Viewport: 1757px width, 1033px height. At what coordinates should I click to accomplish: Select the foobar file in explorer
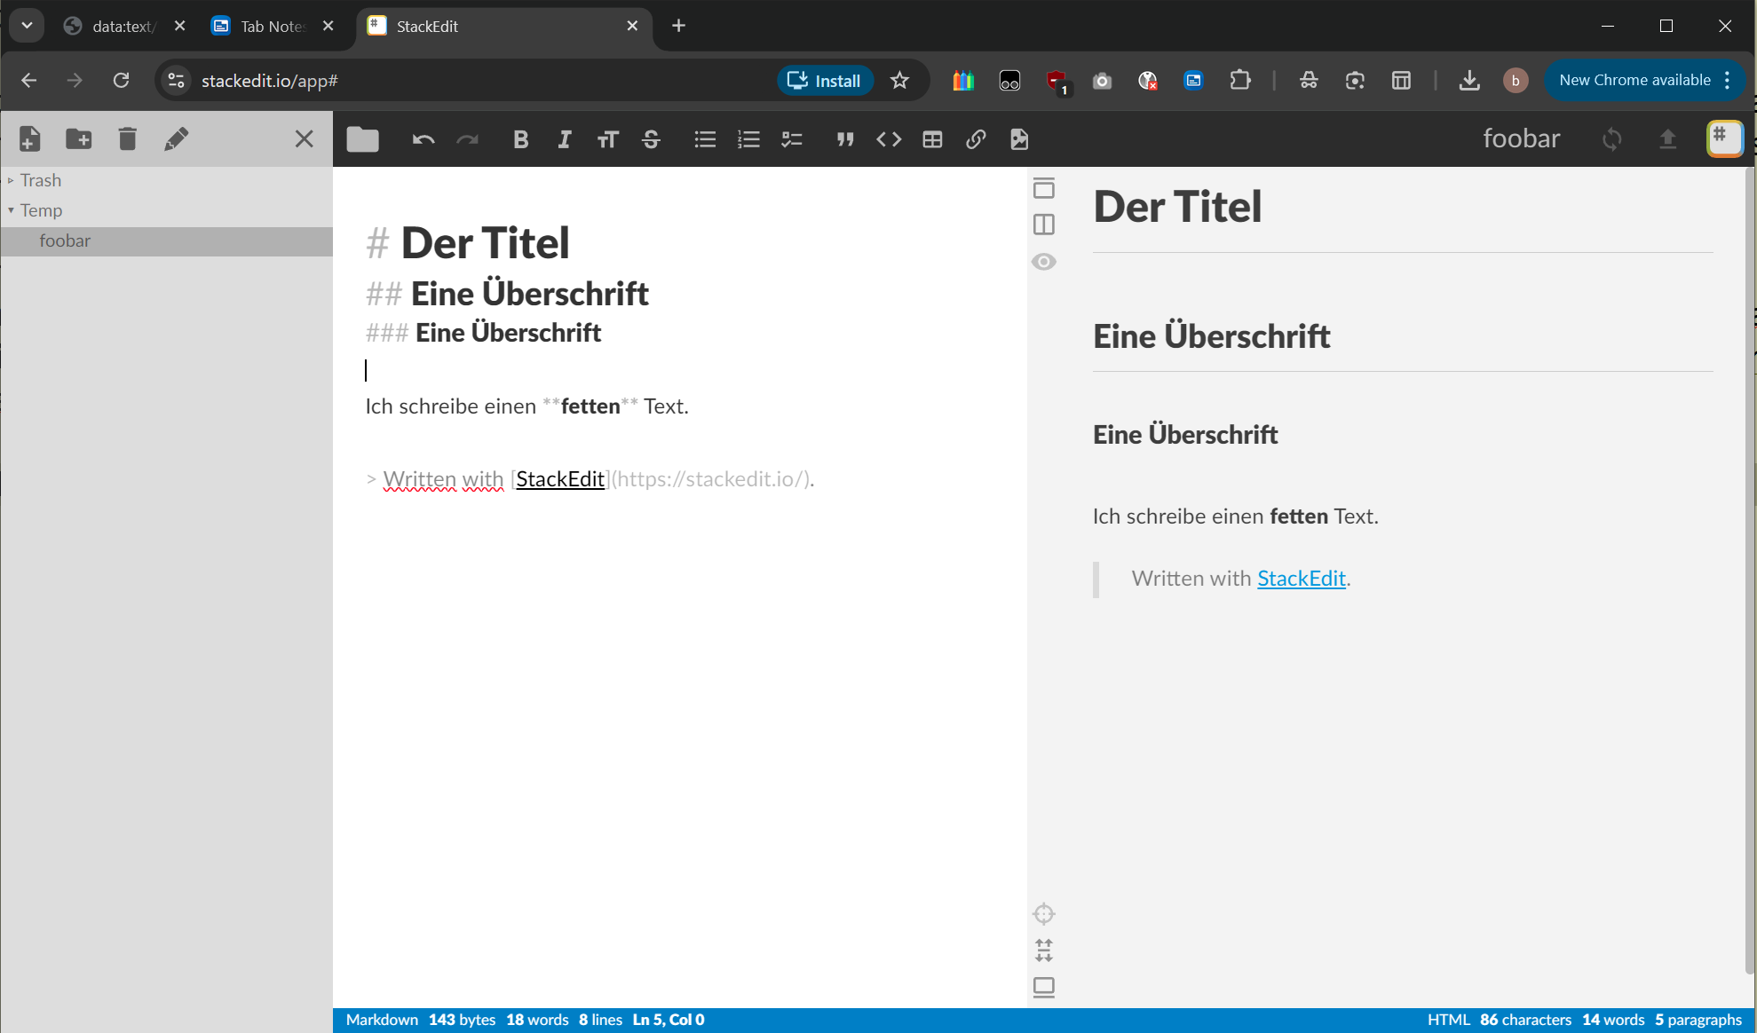pos(65,241)
